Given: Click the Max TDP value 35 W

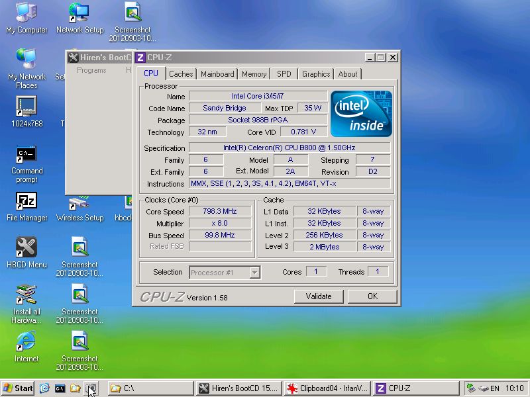Looking at the screenshot, I should [312, 108].
